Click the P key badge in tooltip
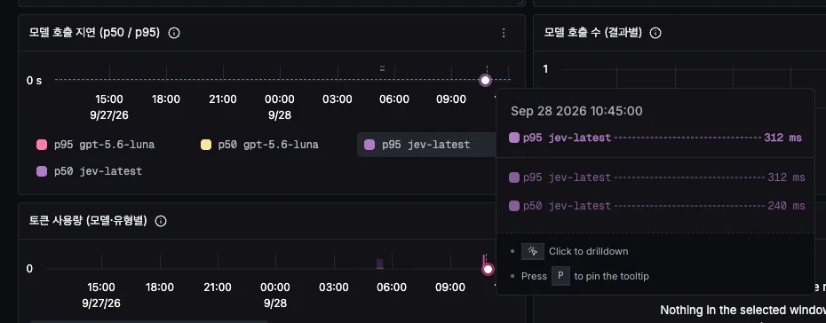 560,276
